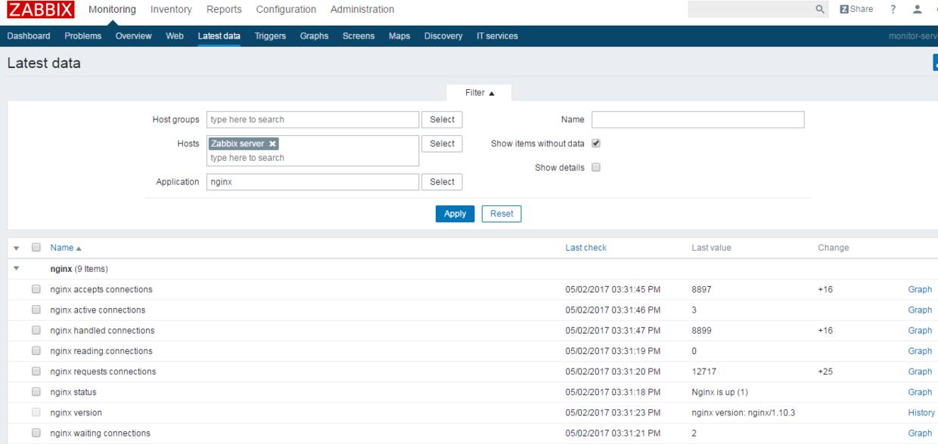Check the nginx active connections row checkbox
Viewport: 938px width, 444px height.
[36, 310]
